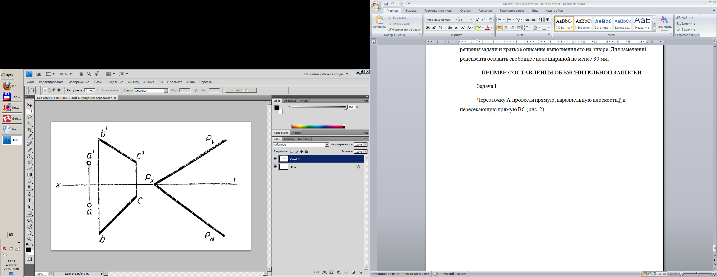Click Delete layer trash icon

(361, 273)
